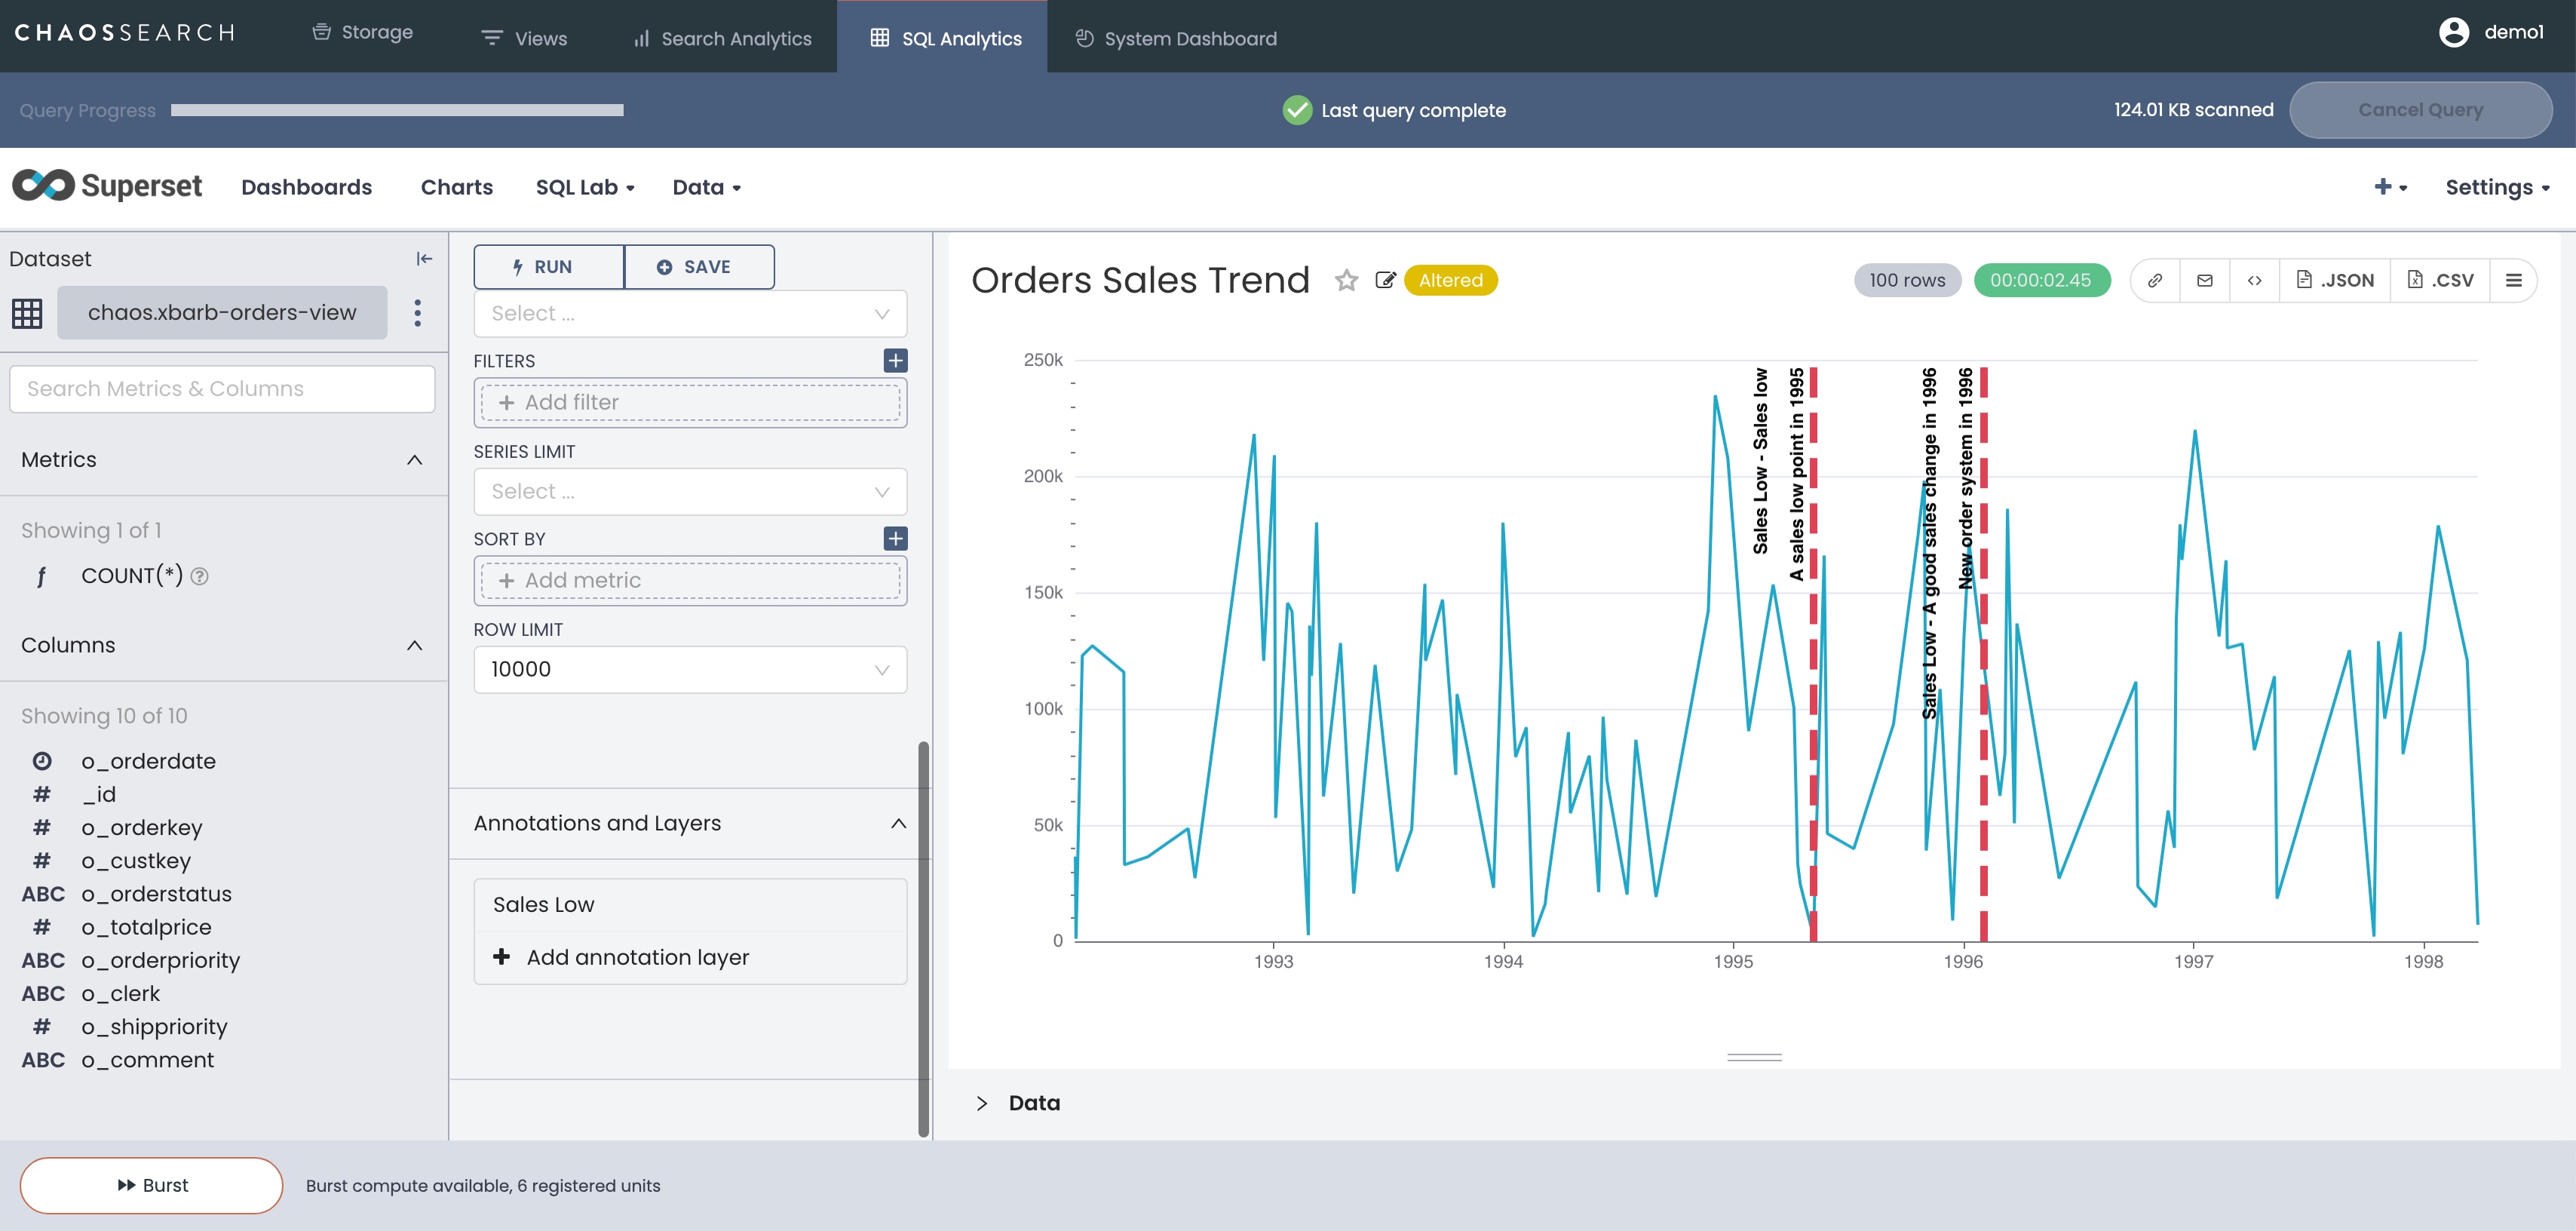Image resolution: width=2576 pixels, height=1231 pixels.
Task: Open the Storage tab
Action: click(362, 32)
